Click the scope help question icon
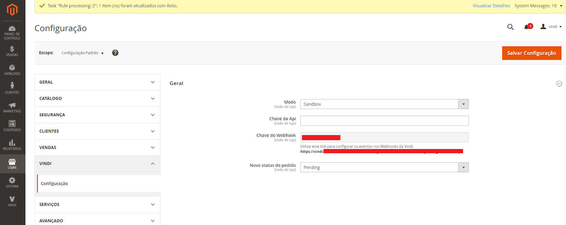The width and height of the screenshot is (566, 225). click(115, 53)
